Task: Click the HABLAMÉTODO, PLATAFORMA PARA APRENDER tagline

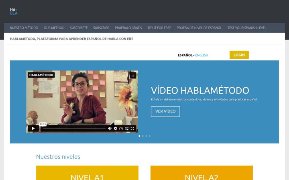Action: (71, 39)
